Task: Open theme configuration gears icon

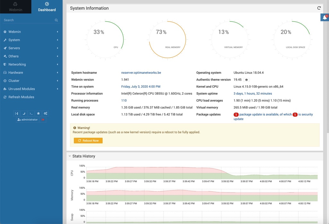Action: [x=46, y=114]
